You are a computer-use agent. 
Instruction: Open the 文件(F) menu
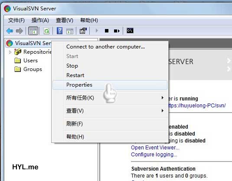[x=16, y=20]
